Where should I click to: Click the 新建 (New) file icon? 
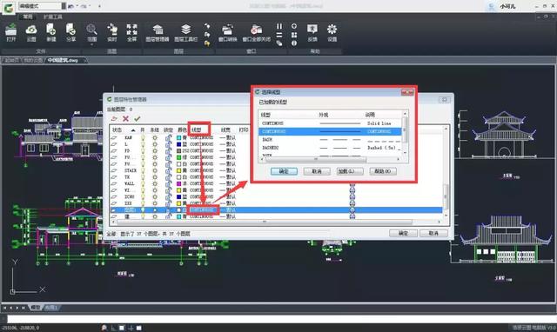pyautogui.click(x=51, y=33)
